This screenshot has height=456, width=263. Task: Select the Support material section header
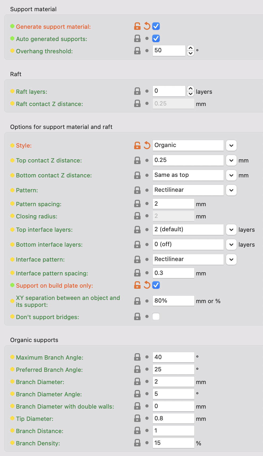coord(33,9)
